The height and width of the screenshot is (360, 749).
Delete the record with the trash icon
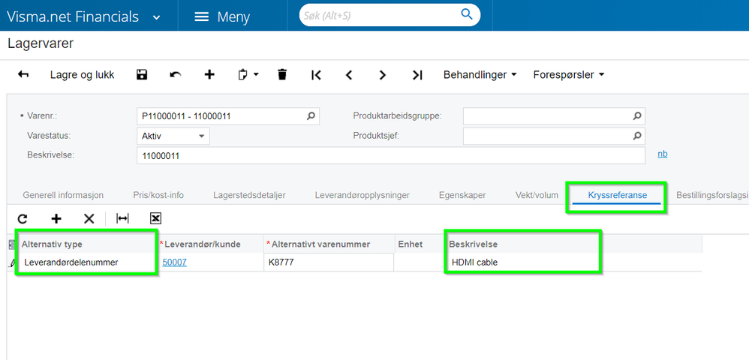point(282,75)
